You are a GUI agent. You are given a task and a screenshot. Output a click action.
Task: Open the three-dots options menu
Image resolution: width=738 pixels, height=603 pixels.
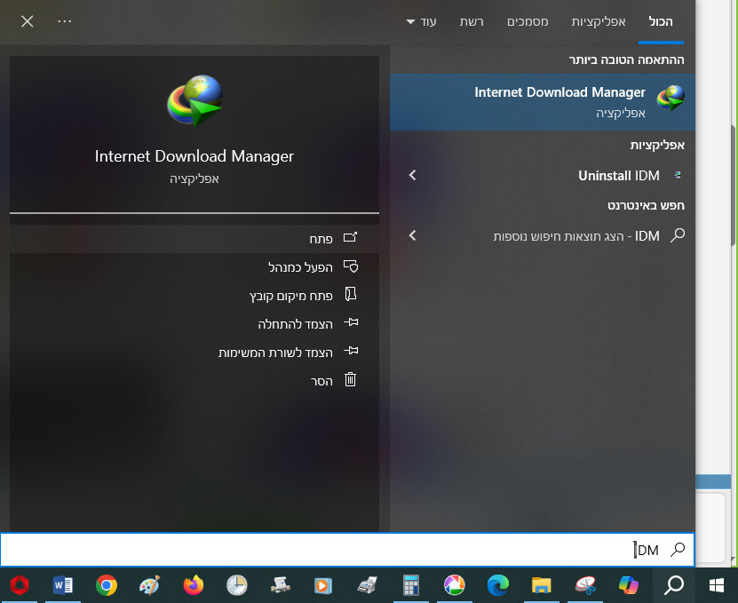click(65, 21)
